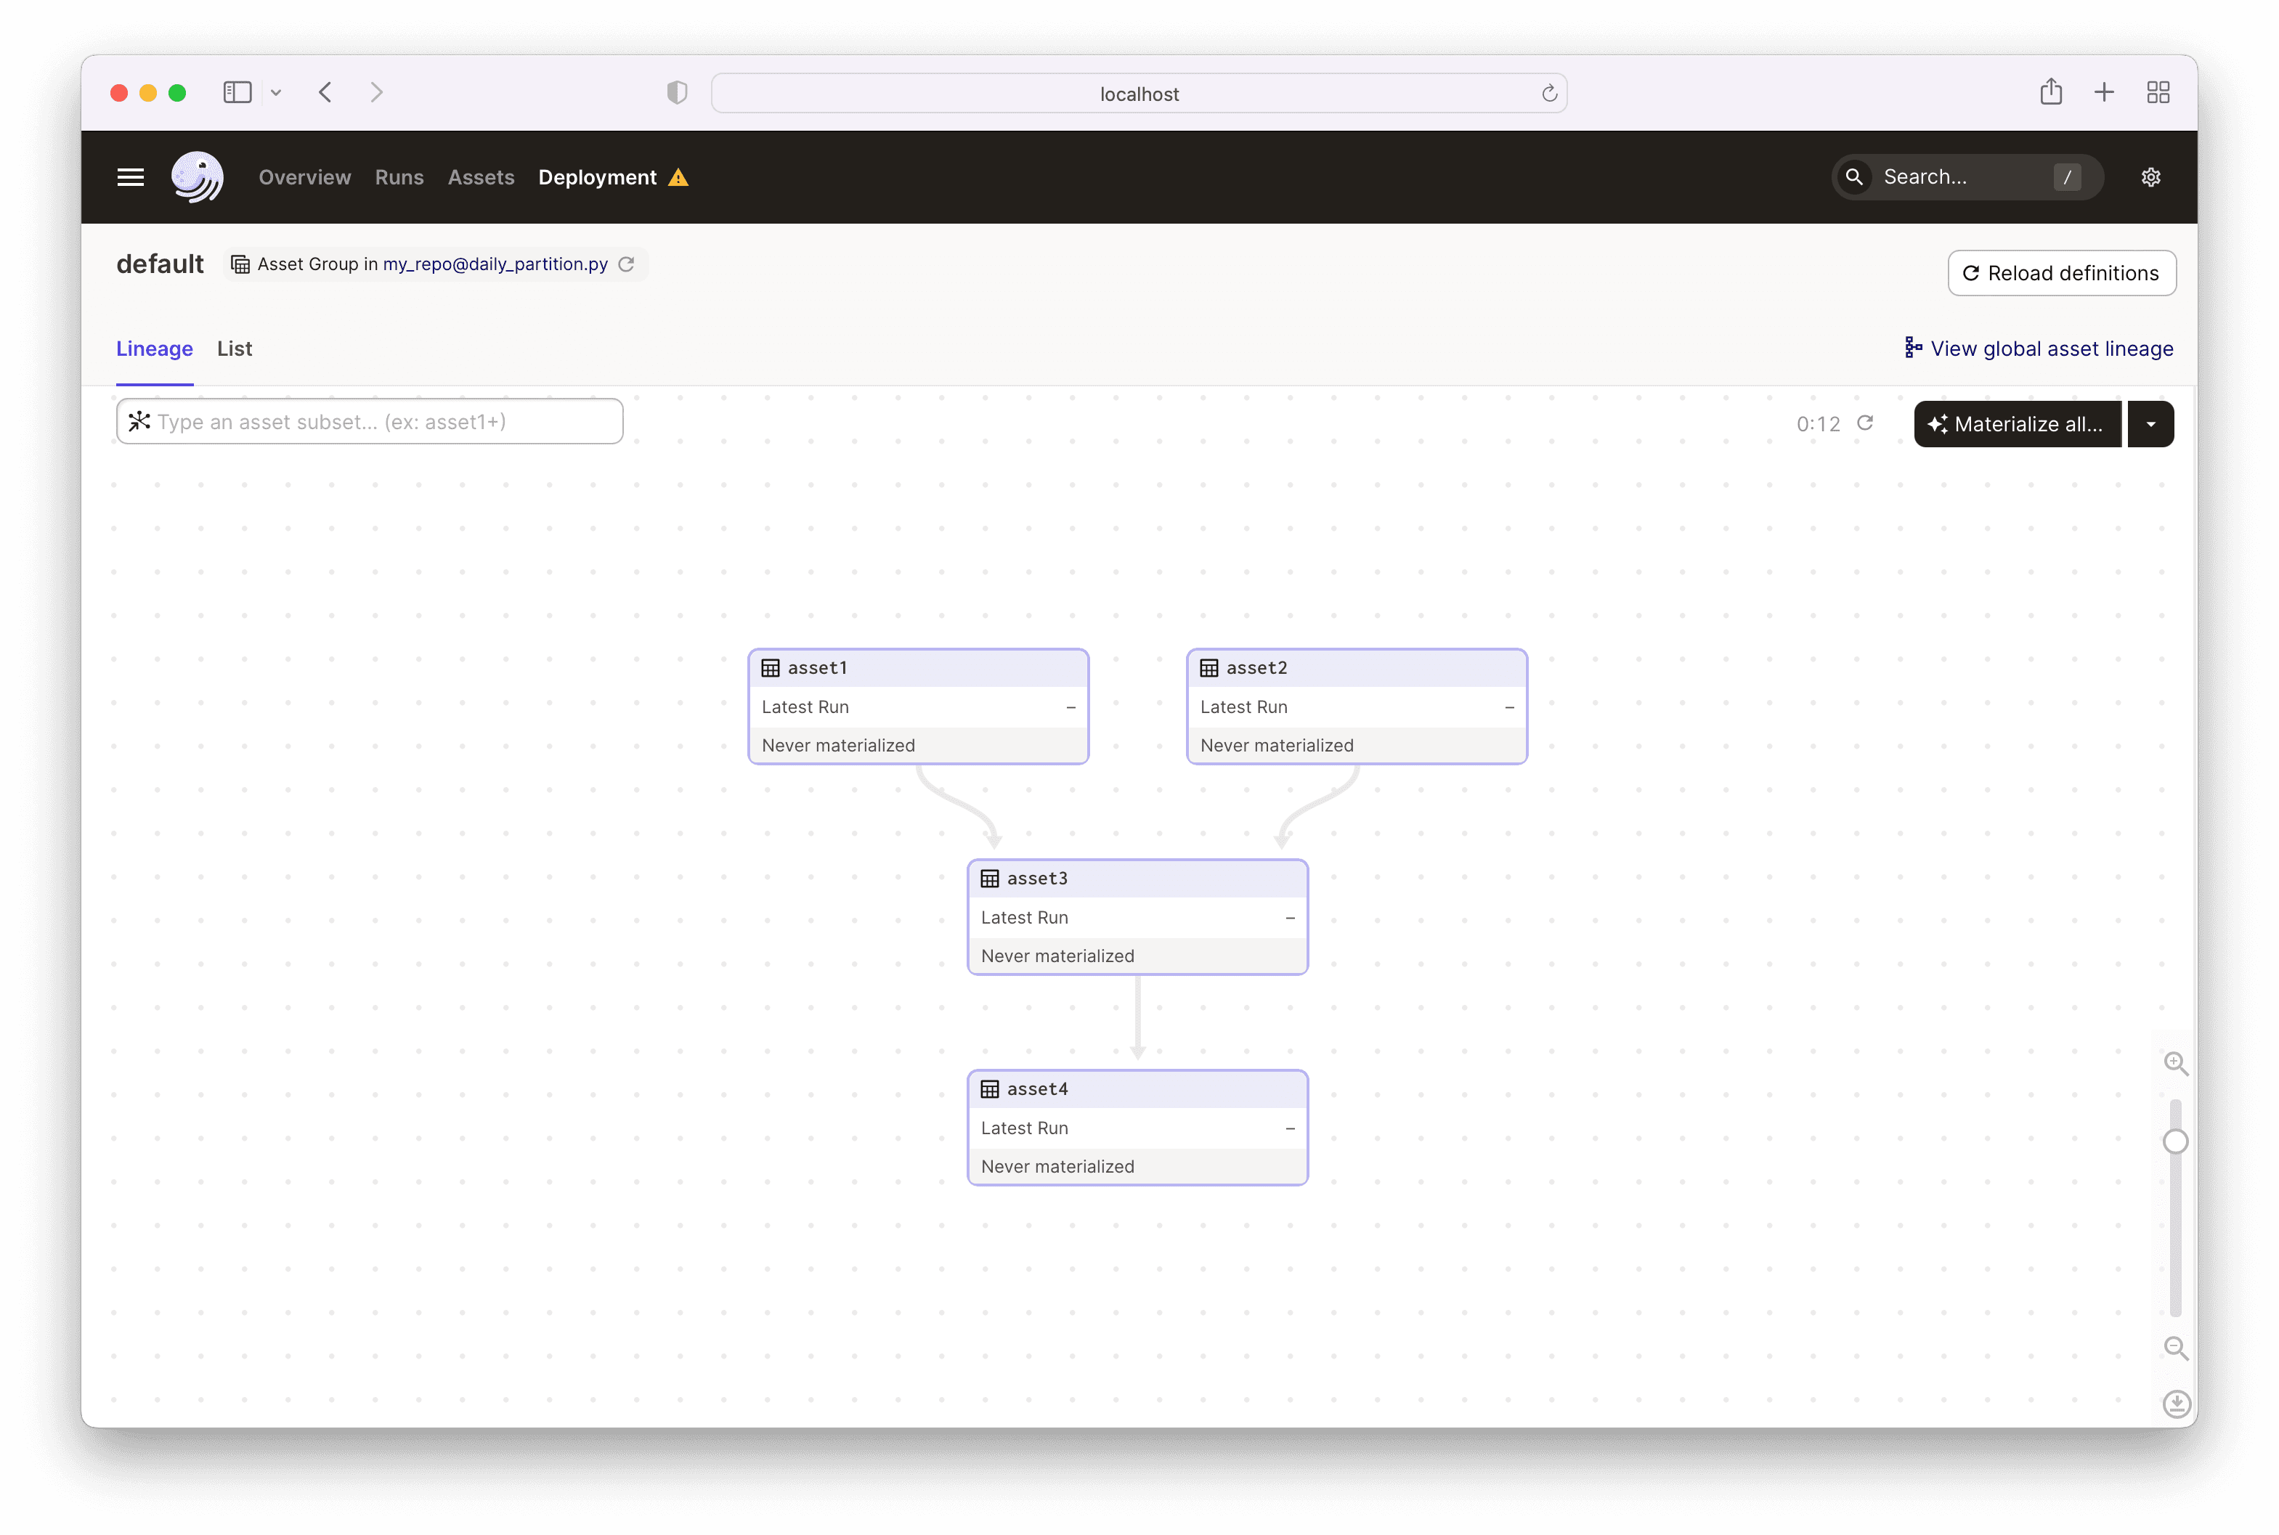2279x1535 pixels.
Task: Switch to the List tab
Action: point(233,348)
